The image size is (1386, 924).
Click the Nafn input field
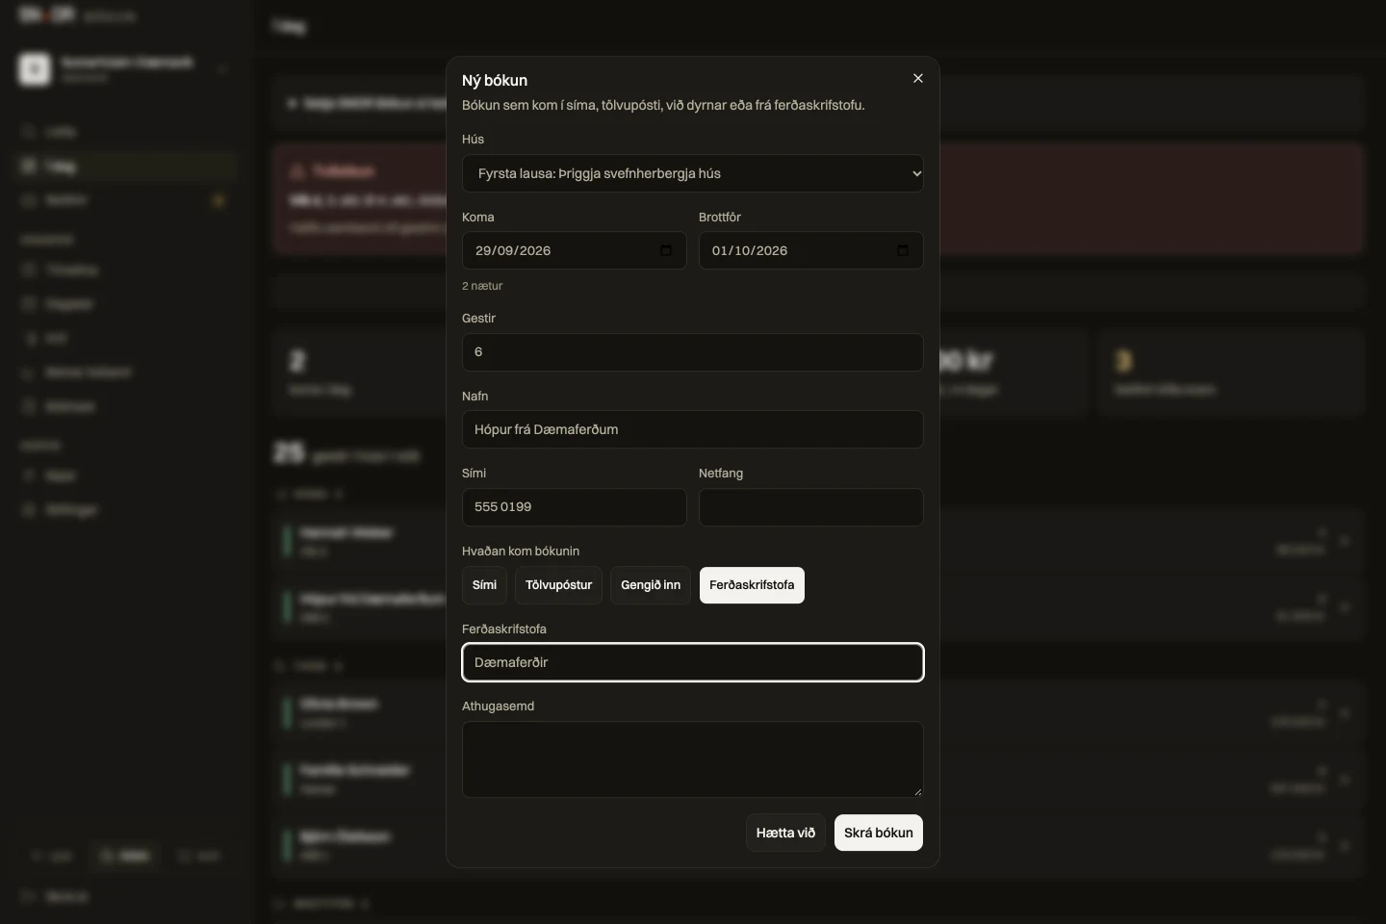693,429
